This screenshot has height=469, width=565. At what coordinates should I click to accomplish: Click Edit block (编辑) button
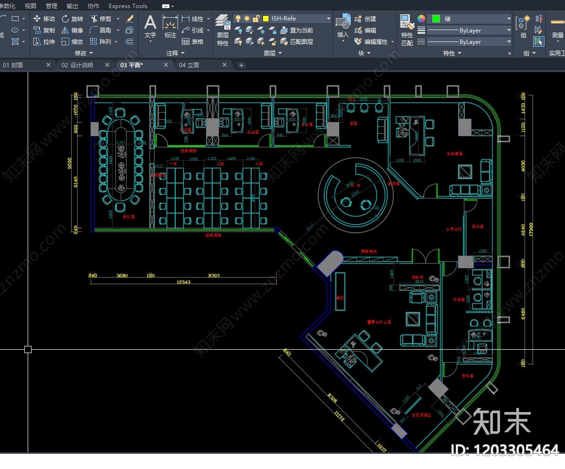click(366, 30)
